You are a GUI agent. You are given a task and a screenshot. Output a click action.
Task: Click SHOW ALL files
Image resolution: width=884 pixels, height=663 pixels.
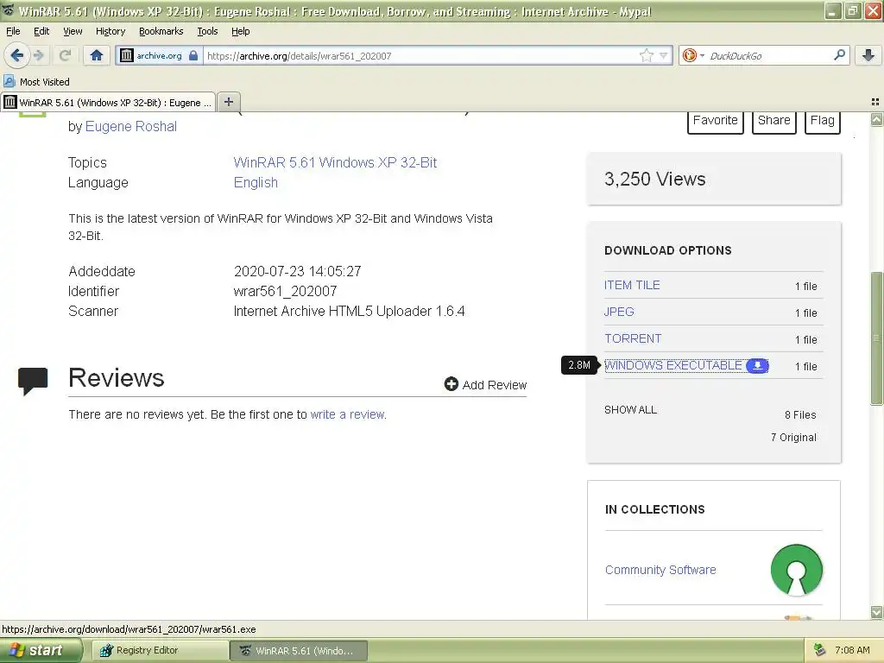coord(630,410)
